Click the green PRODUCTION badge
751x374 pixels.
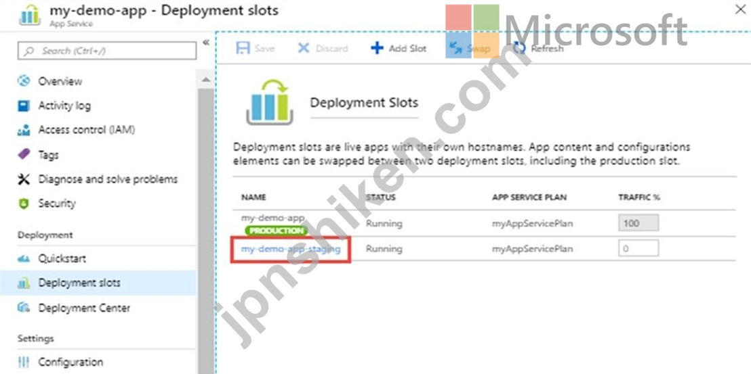277,231
